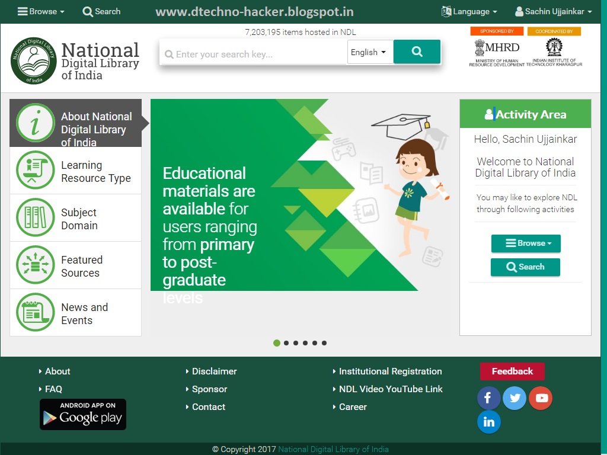
Task: Open the Institutional Registration link
Action: point(390,371)
